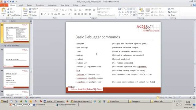Click the zoom out minus button
The width and height of the screenshot is (196, 110).
(x=174, y=97)
